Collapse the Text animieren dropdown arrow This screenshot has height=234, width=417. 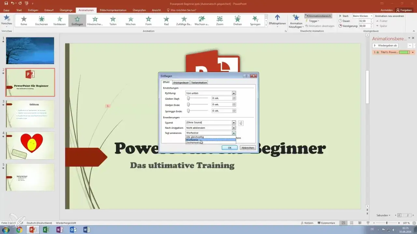click(234, 133)
